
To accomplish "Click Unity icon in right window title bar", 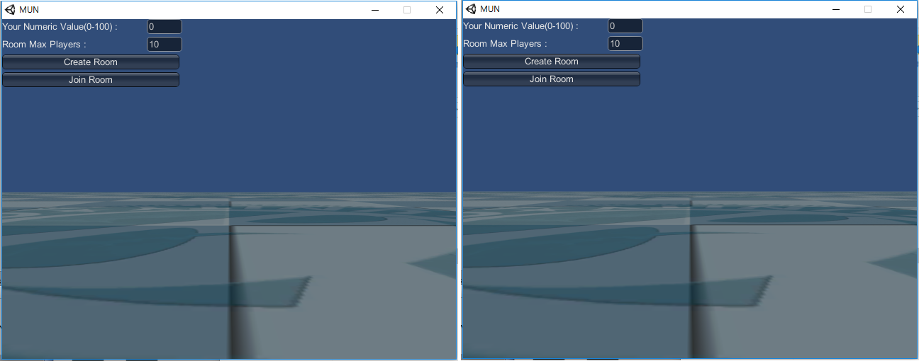I will [471, 9].
